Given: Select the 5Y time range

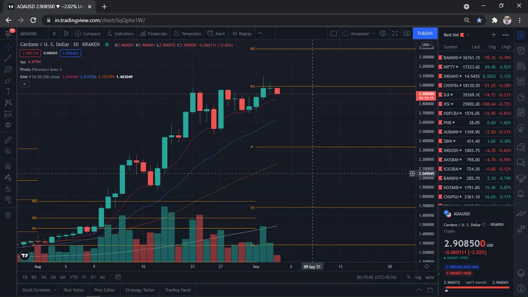Looking at the screenshot, I should [93, 277].
